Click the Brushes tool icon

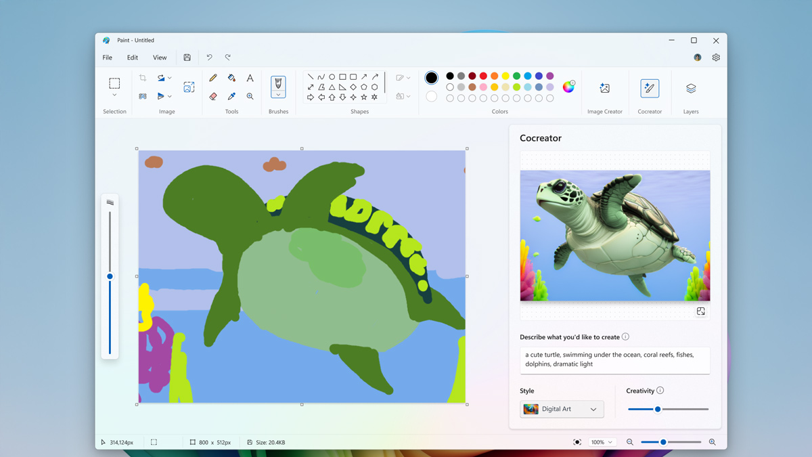[x=278, y=83]
